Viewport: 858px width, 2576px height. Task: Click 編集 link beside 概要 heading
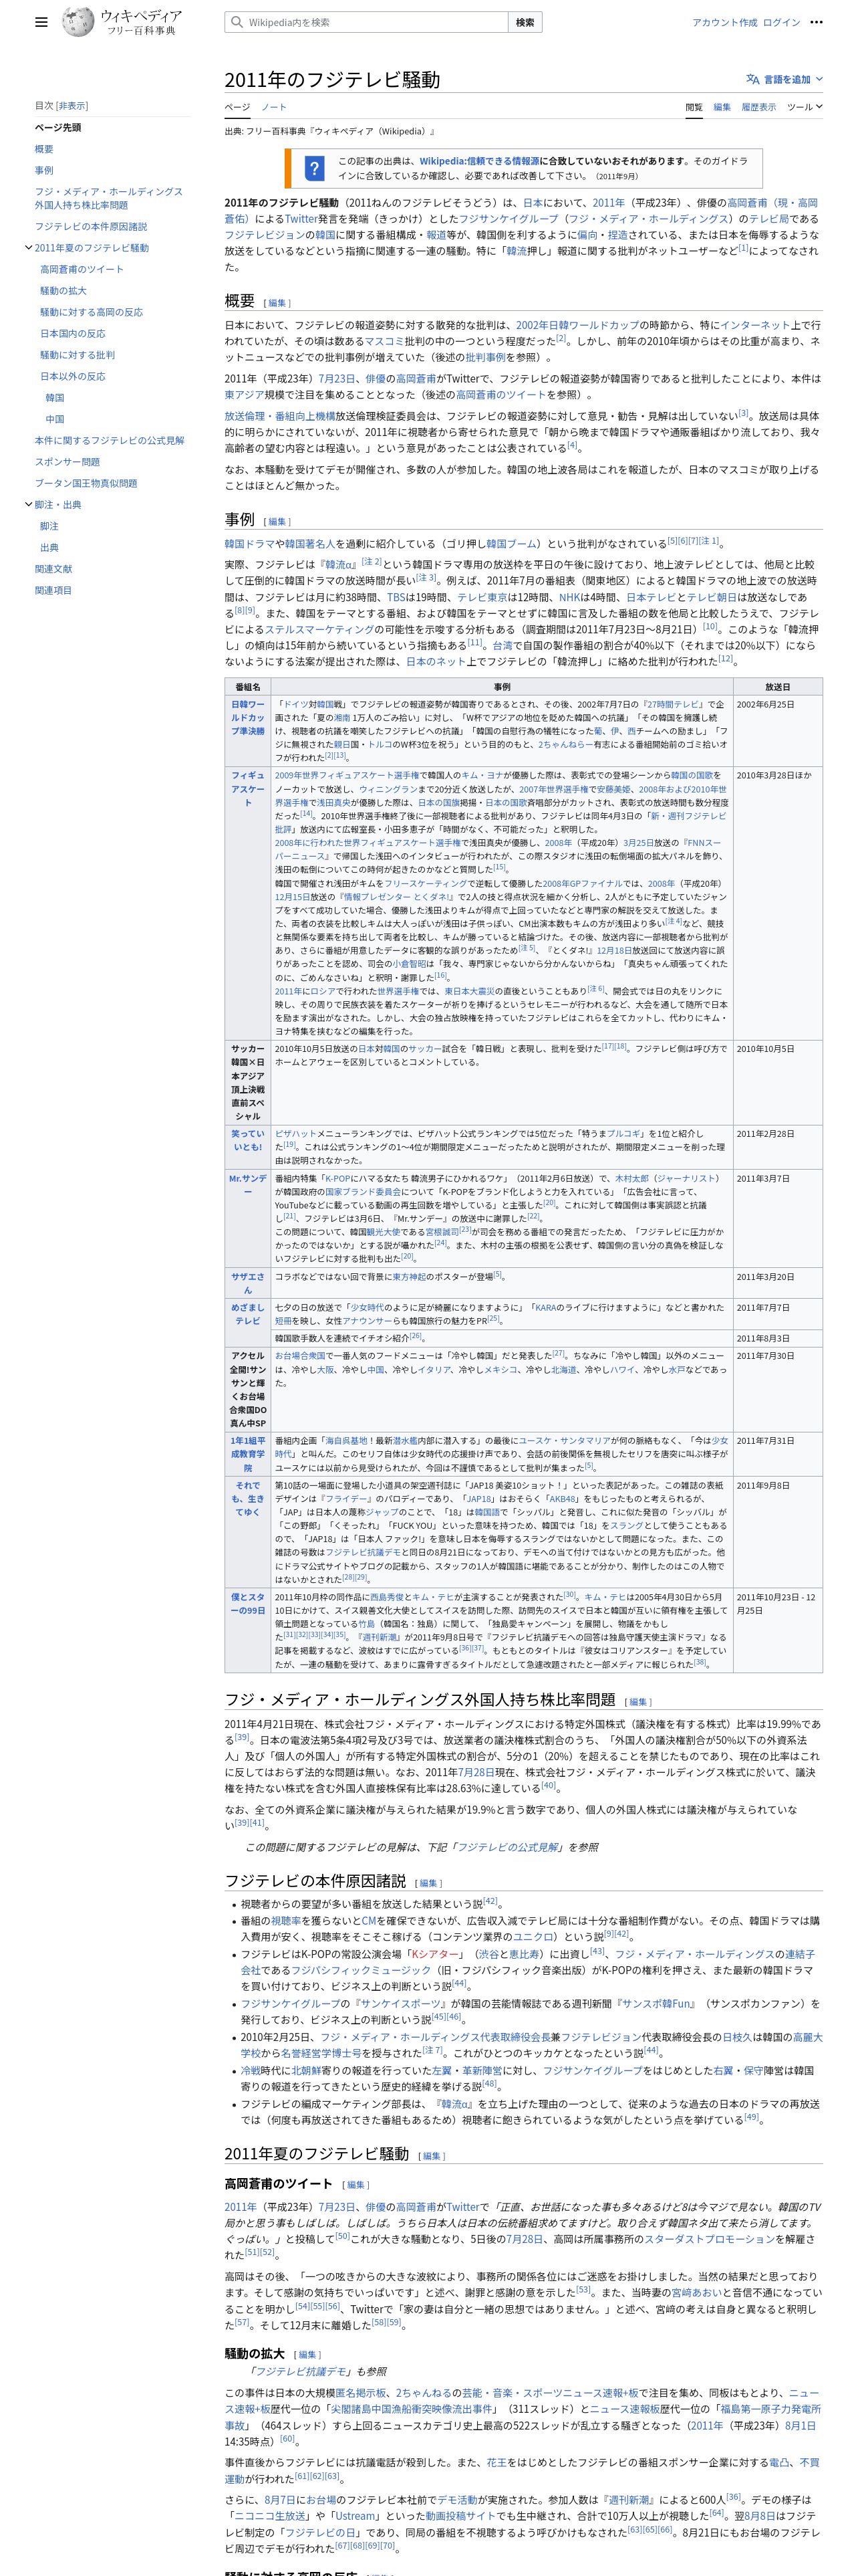[x=277, y=303]
